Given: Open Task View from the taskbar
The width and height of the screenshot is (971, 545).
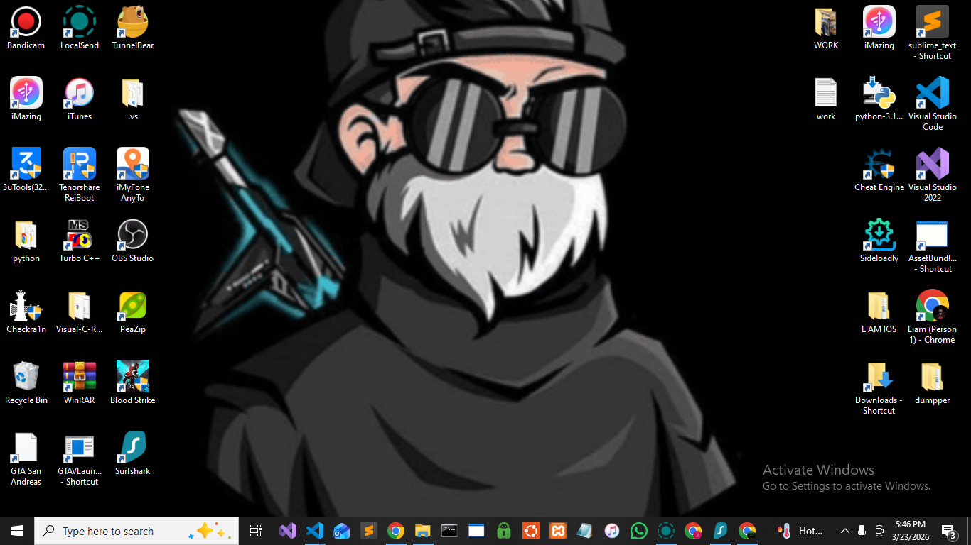Looking at the screenshot, I should click(x=256, y=531).
